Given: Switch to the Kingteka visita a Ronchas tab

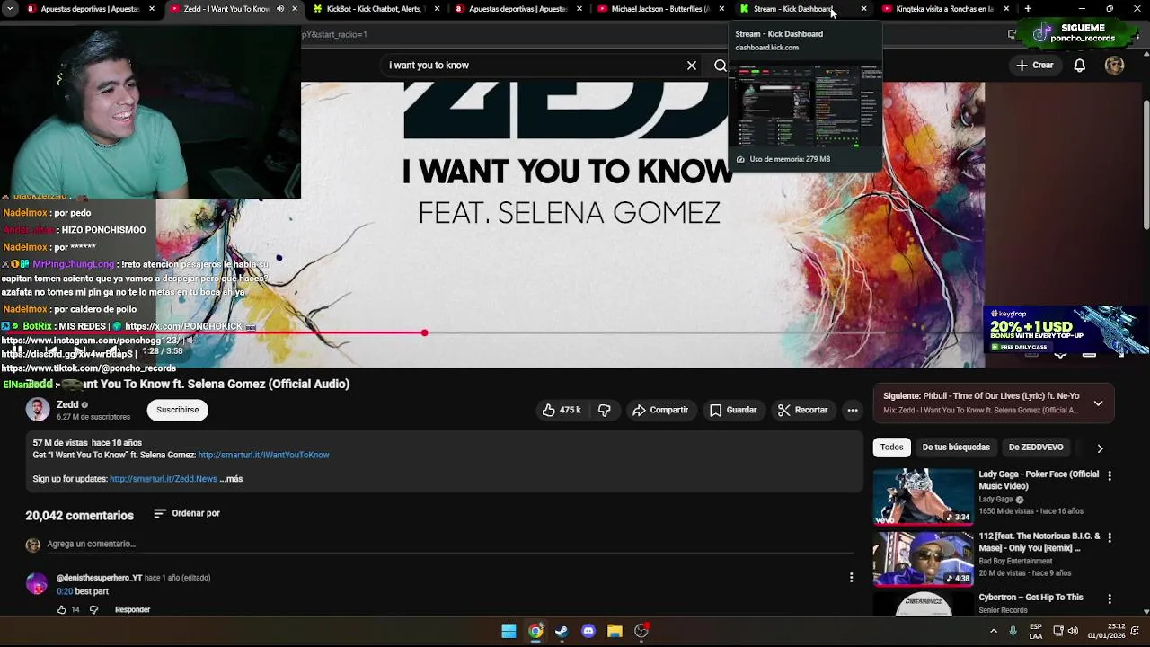Looking at the screenshot, I should coord(944,9).
